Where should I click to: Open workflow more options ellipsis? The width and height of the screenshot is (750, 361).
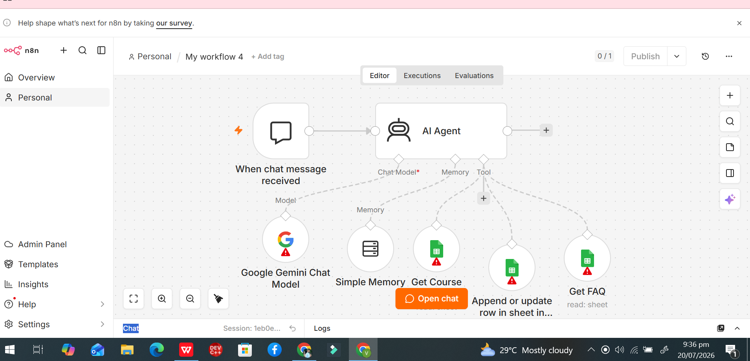[x=729, y=56]
